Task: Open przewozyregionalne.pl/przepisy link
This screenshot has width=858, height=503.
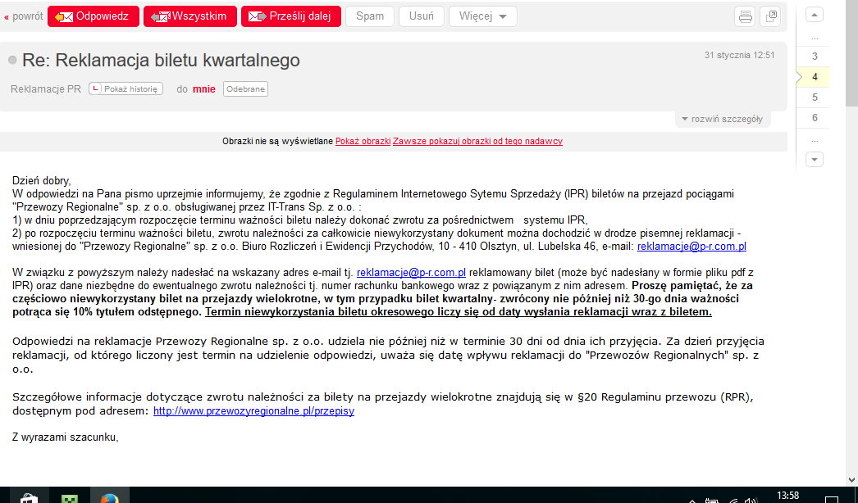Action: [x=254, y=410]
